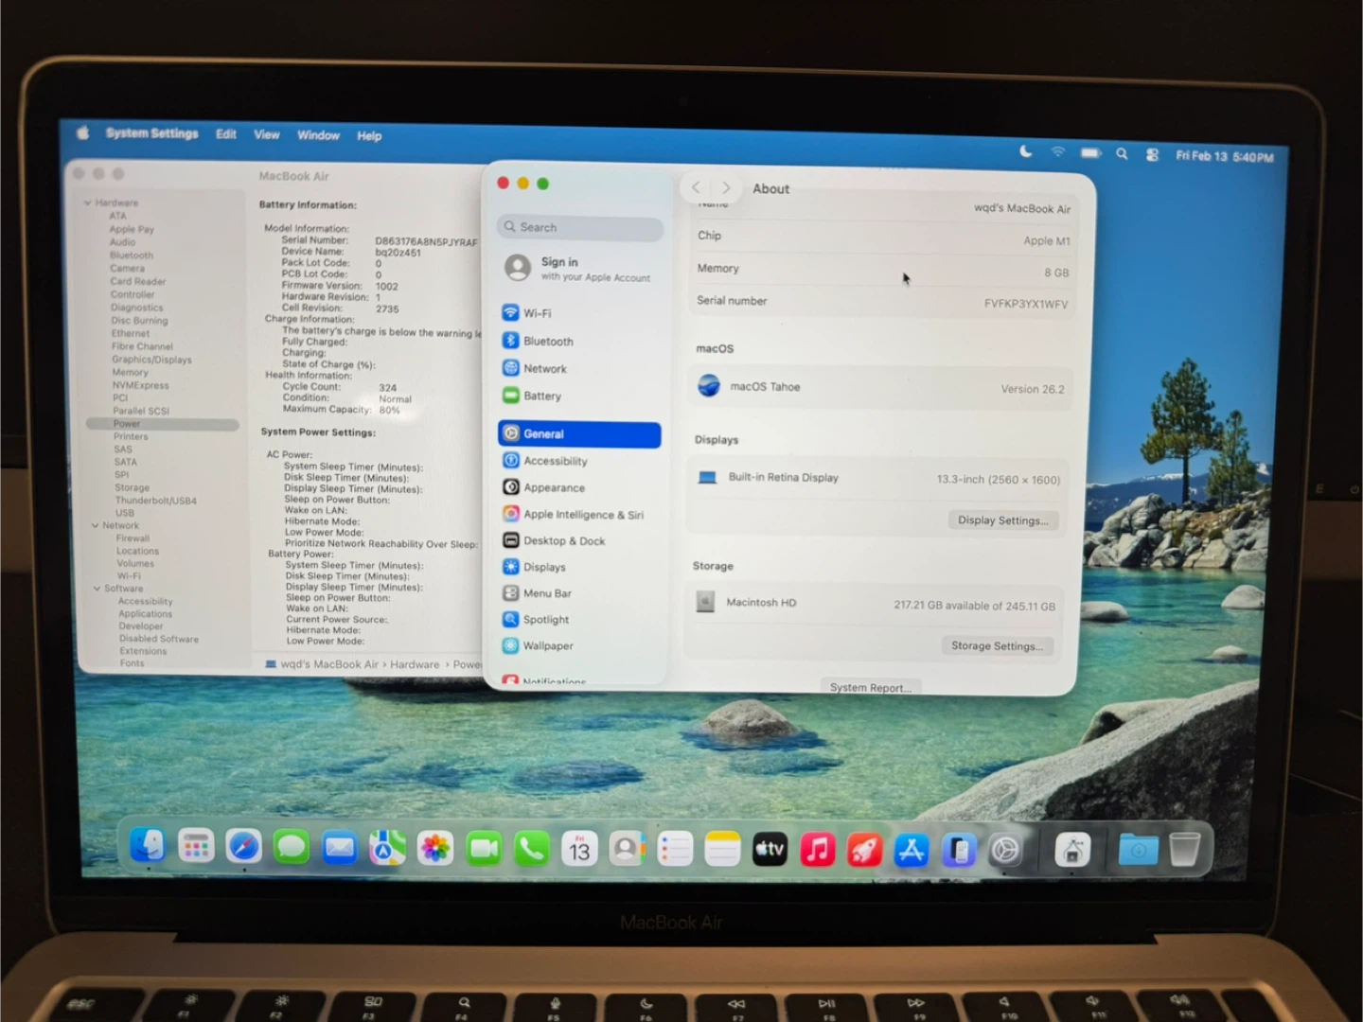Open Notes from the Dock
Screen dimensions: 1363x1022
[722, 850]
